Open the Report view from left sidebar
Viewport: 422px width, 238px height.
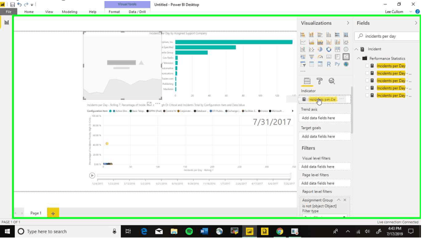[x=6, y=22]
